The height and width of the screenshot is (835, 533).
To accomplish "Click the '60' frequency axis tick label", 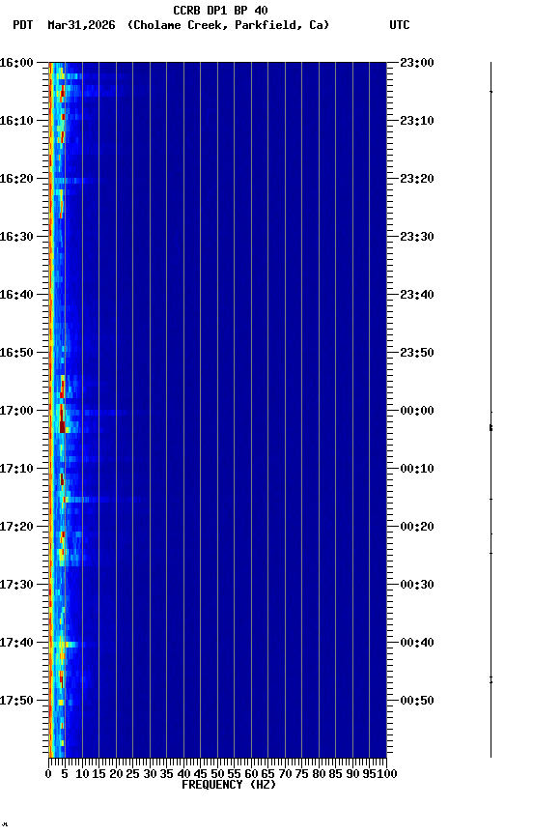I will [x=251, y=775].
